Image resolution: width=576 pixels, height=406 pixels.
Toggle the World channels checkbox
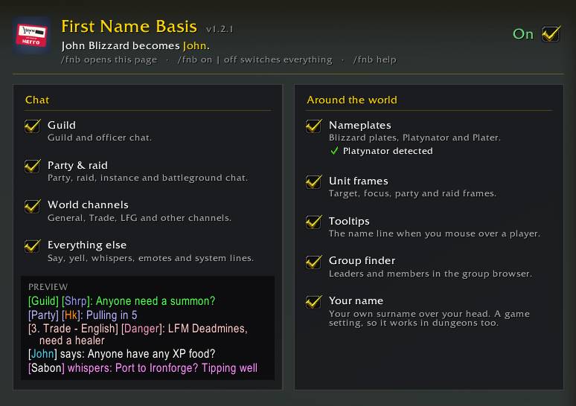coord(32,206)
